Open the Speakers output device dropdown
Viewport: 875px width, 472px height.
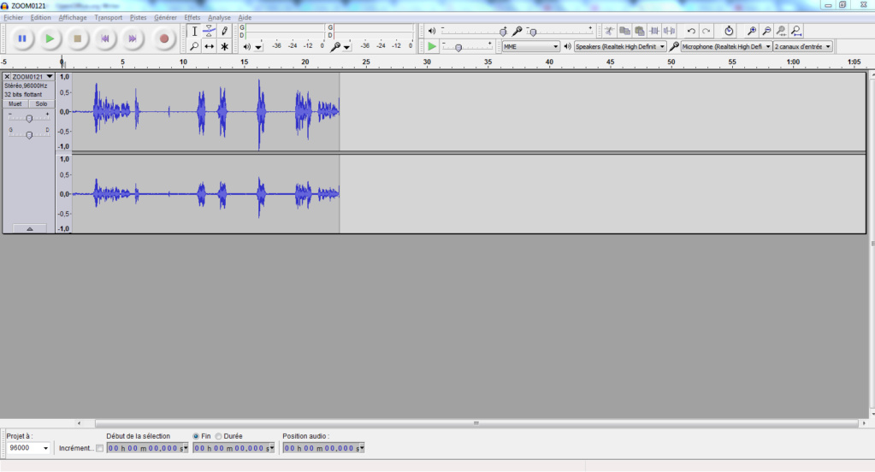(x=620, y=47)
